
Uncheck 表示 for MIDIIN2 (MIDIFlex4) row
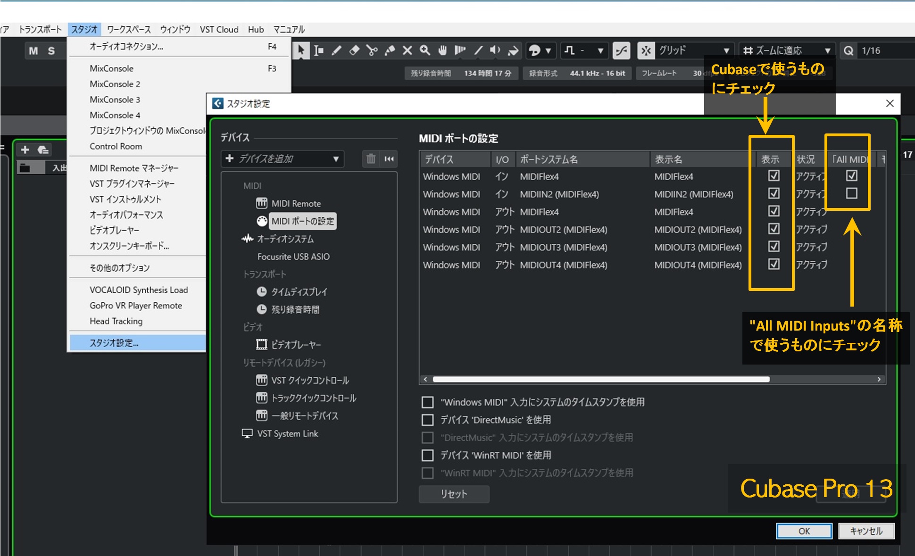774,193
